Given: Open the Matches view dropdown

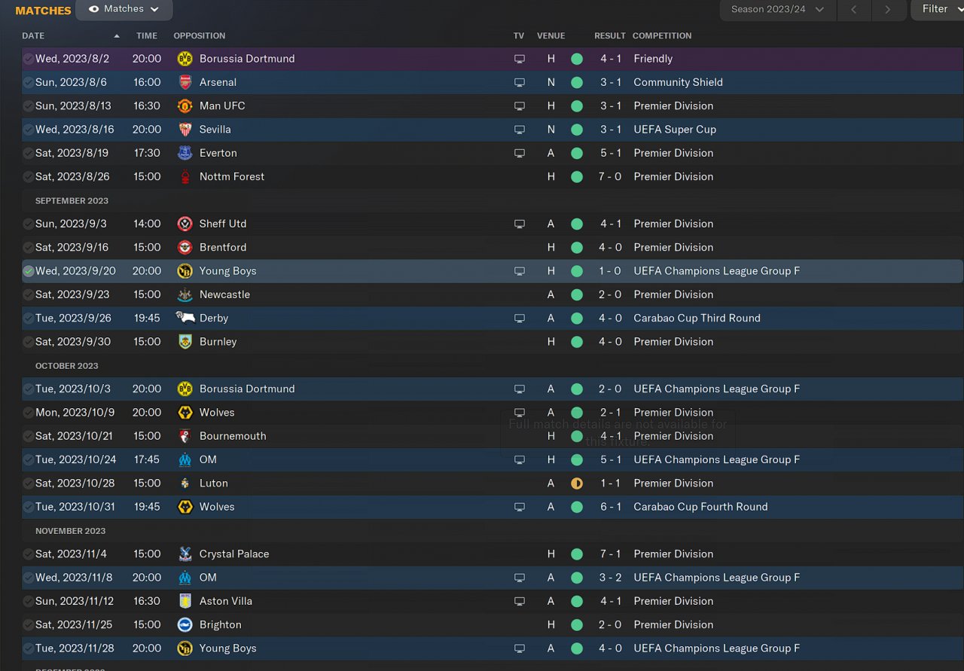Looking at the screenshot, I should pyautogui.click(x=124, y=9).
